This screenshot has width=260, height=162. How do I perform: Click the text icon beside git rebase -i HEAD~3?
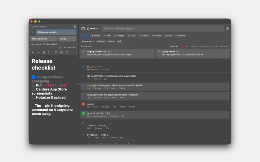pyautogui.click(x=83, y=135)
